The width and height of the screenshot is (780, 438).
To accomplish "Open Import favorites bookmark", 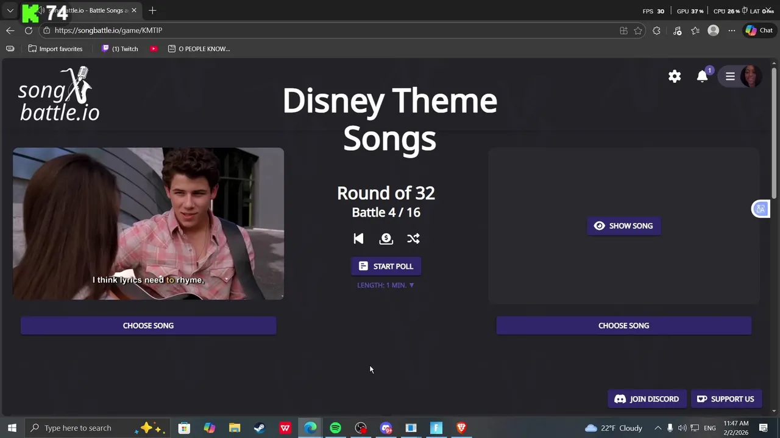I will pyautogui.click(x=55, y=49).
